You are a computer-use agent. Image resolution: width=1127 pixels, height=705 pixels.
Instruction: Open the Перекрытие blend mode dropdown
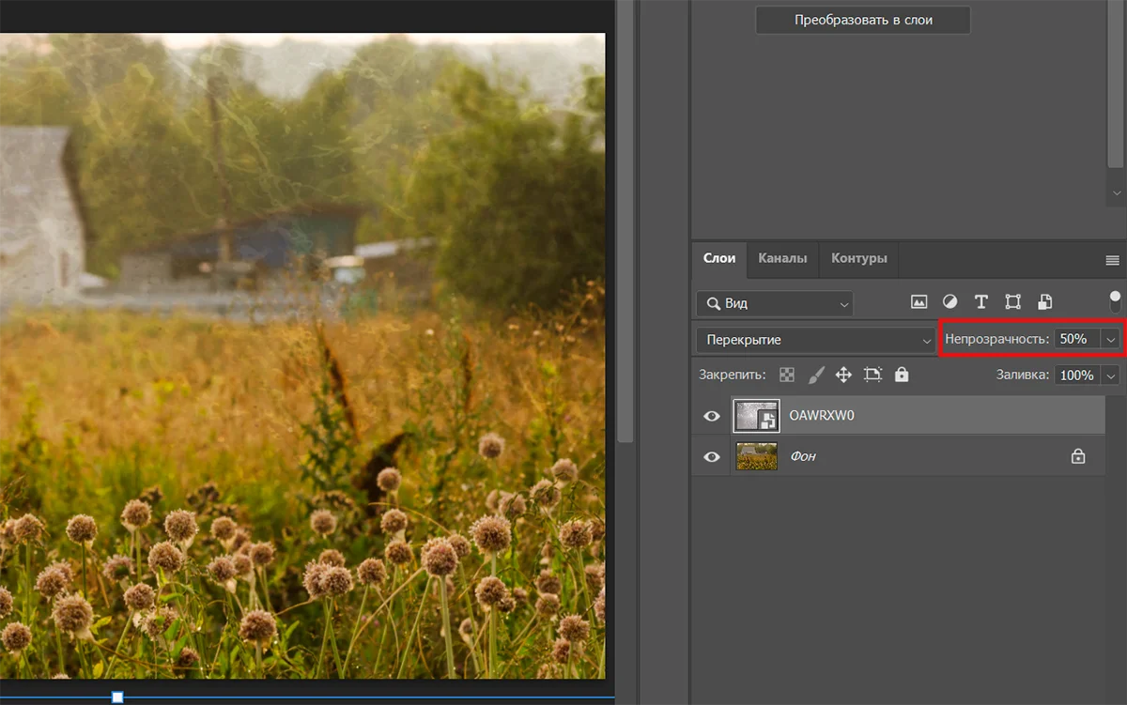[x=815, y=339]
